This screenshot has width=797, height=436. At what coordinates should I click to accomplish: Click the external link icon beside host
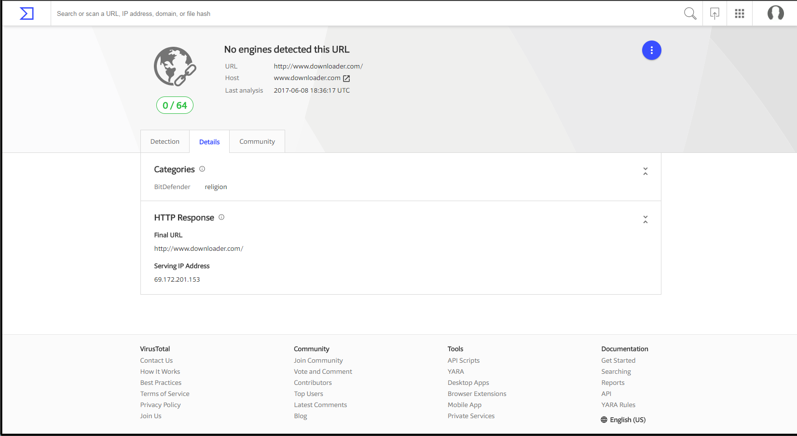[x=346, y=78]
